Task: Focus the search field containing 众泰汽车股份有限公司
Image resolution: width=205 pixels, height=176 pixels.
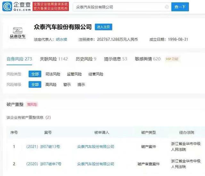Action: (x=122, y=7)
